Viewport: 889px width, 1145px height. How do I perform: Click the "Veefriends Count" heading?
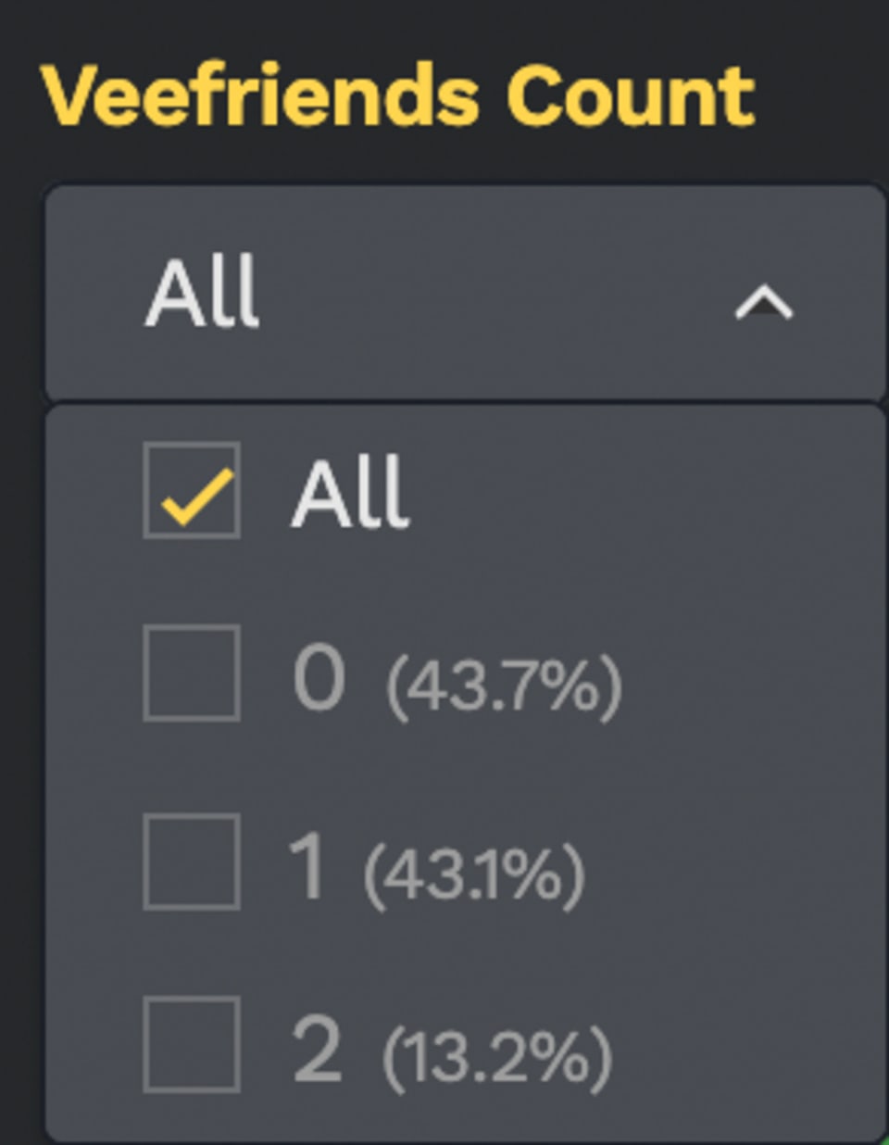[398, 96]
